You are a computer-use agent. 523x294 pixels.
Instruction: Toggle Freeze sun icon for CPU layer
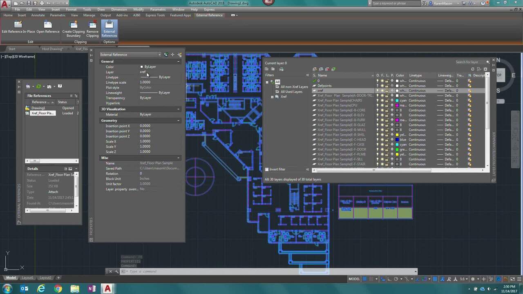pos(382,105)
